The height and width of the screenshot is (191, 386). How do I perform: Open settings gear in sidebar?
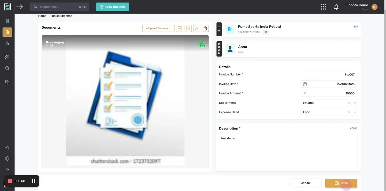[7, 159]
